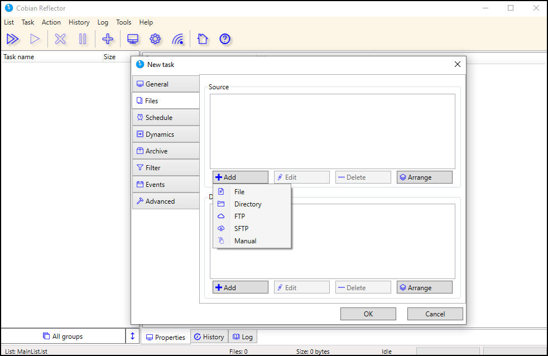Click the pause icon in the toolbar
This screenshot has width=548, height=356.
[x=83, y=39]
